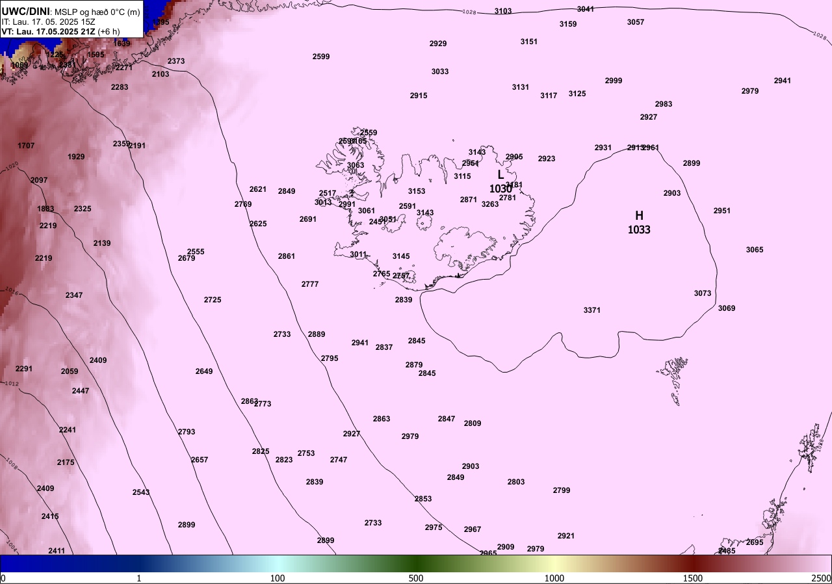Image resolution: width=832 pixels, height=584 pixels.
Task: Click the 3069 height value
Action: [x=727, y=308]
